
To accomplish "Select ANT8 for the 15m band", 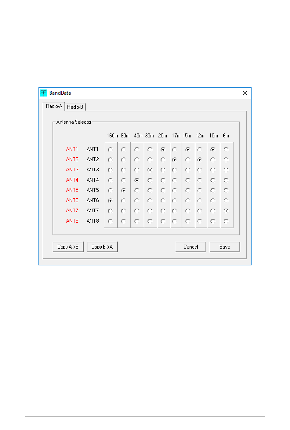I will (188, 221).
